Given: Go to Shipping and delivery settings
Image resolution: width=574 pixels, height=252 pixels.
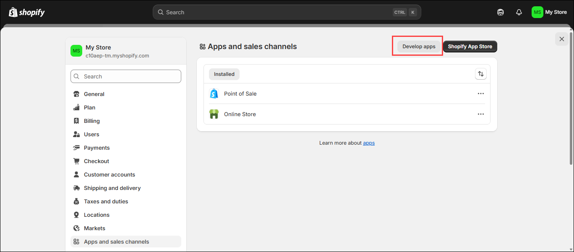Looking at the screenshot, I should (112, 188).
